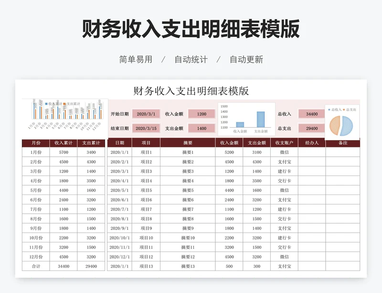
Task: Select the 1月份 row label
Action: click(x=36, y=152)
